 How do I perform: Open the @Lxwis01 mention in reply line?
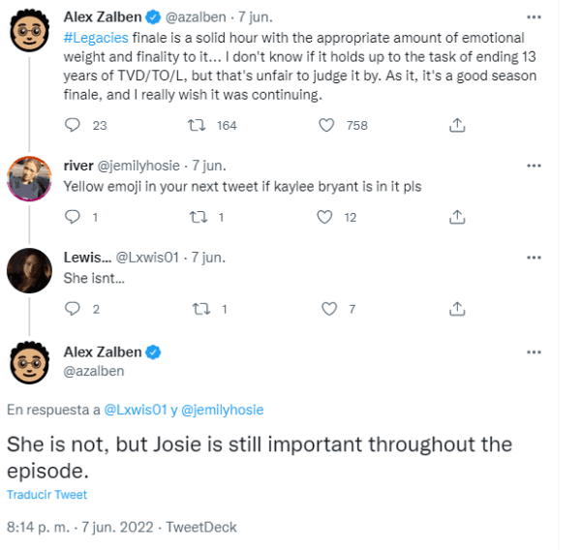pyautogui.click(x=137, y=410)
